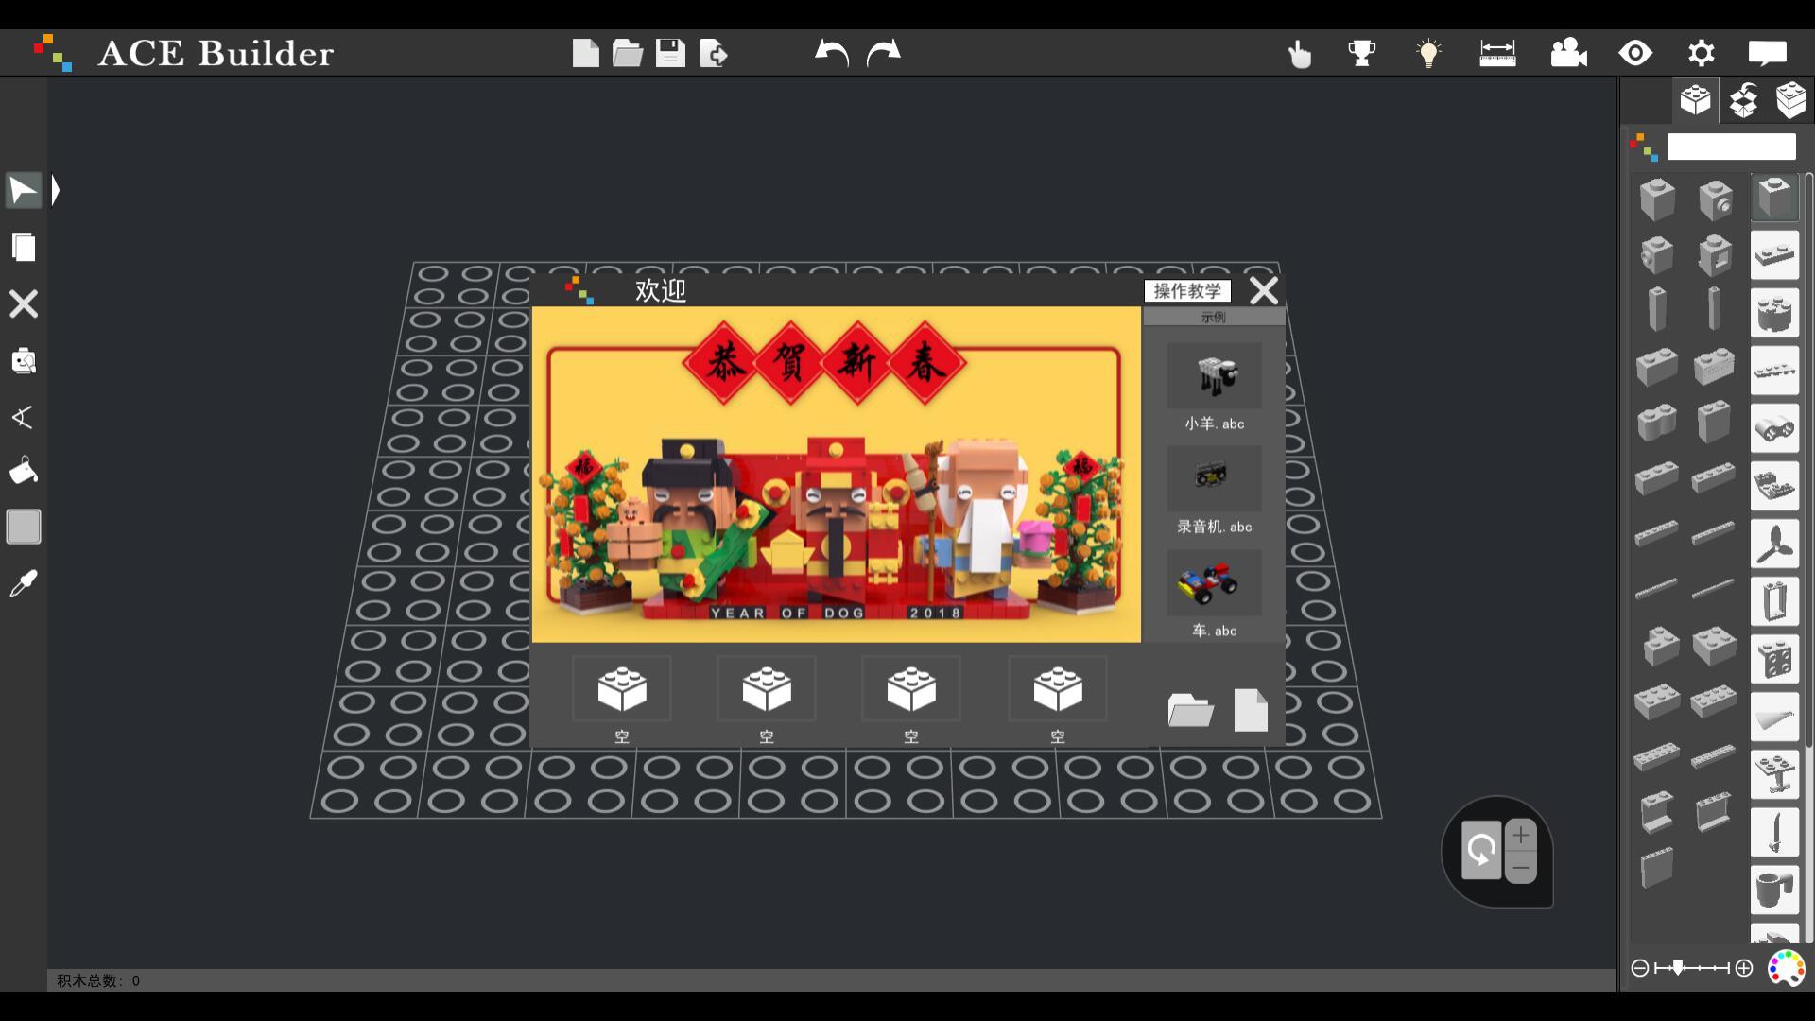Select the arrow pointer tool
The image size is (1815, 1021).
click(24, 191)
